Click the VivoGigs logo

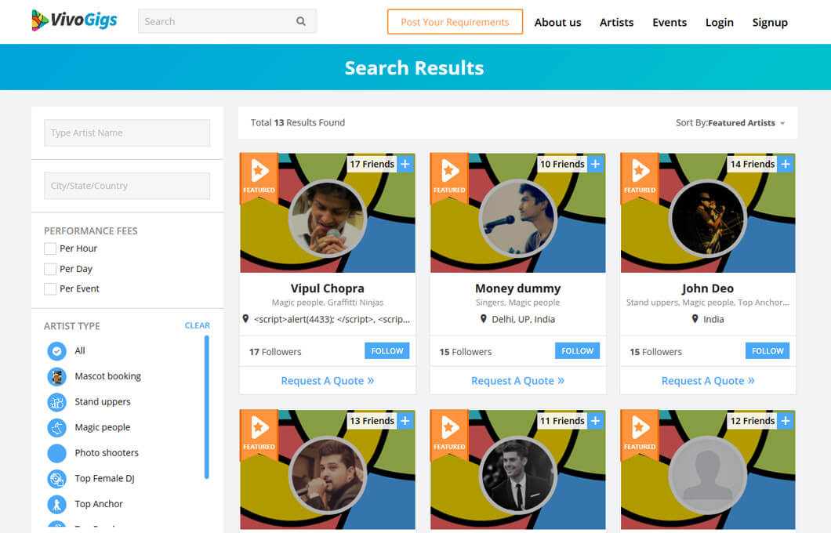(x=74, y=21)
